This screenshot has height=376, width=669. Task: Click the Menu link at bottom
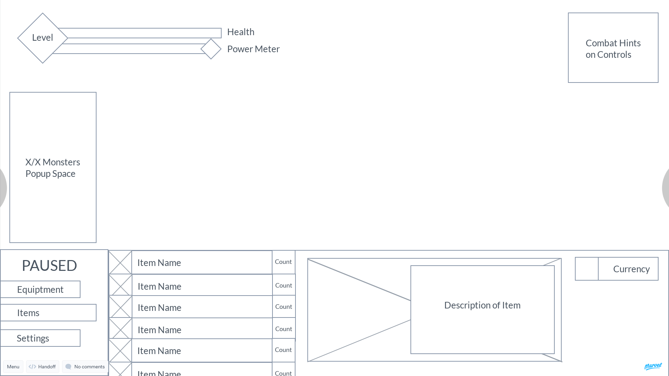pyautogui.click(x=13, y=366)
